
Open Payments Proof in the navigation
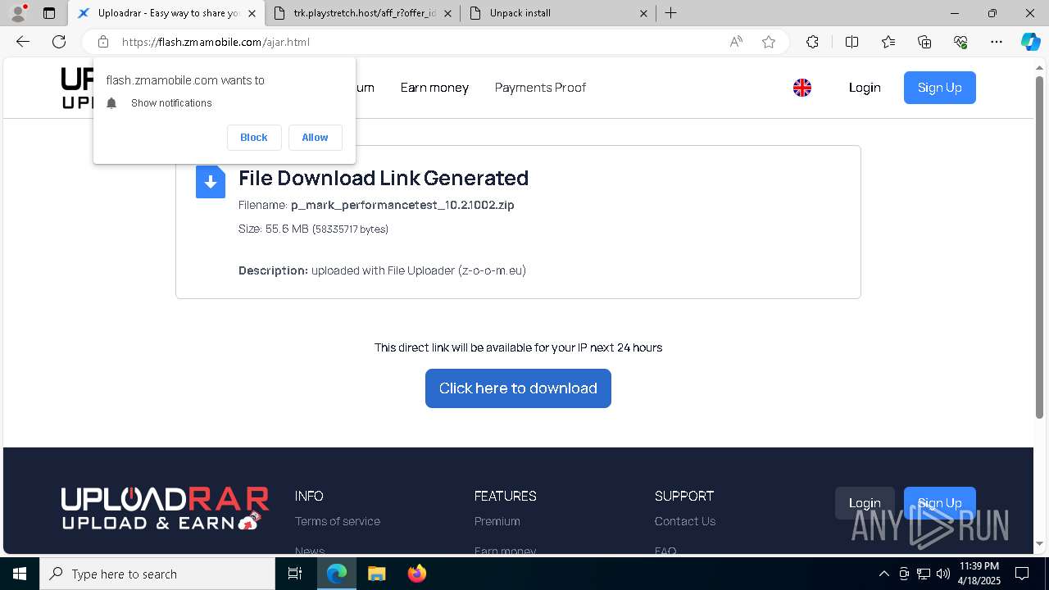point(540,88)
